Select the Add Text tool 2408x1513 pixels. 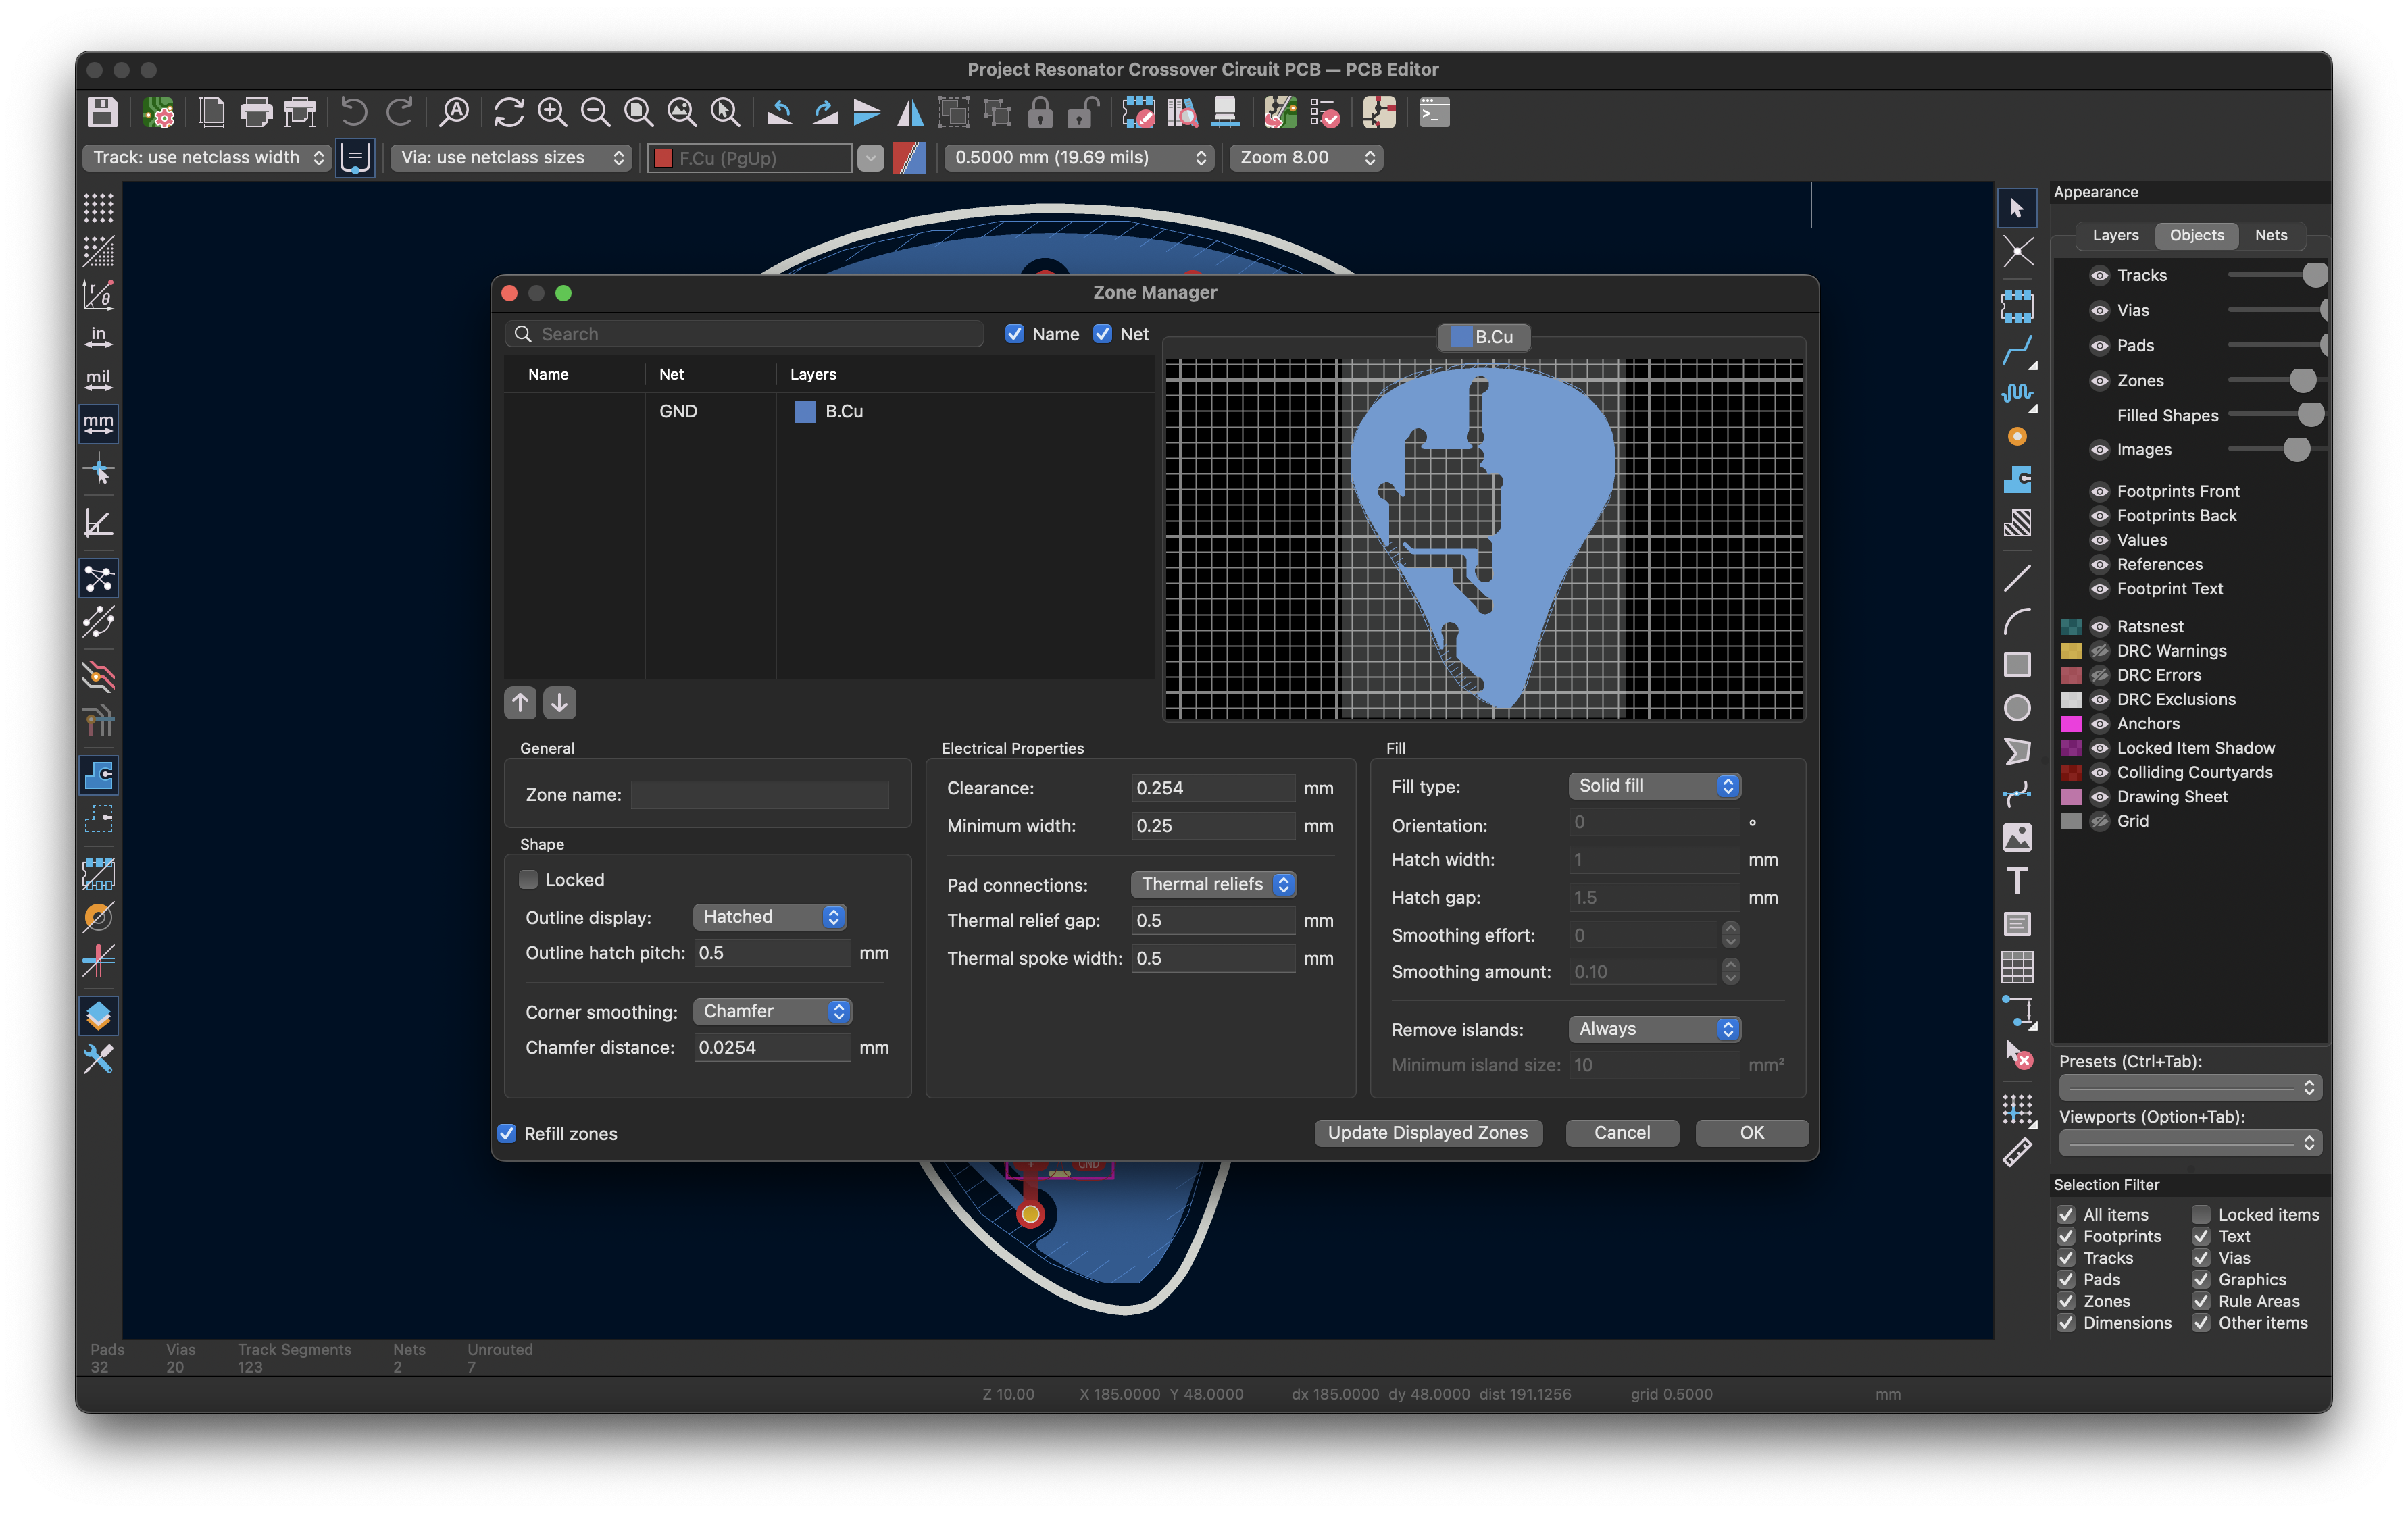point(2018,881)
